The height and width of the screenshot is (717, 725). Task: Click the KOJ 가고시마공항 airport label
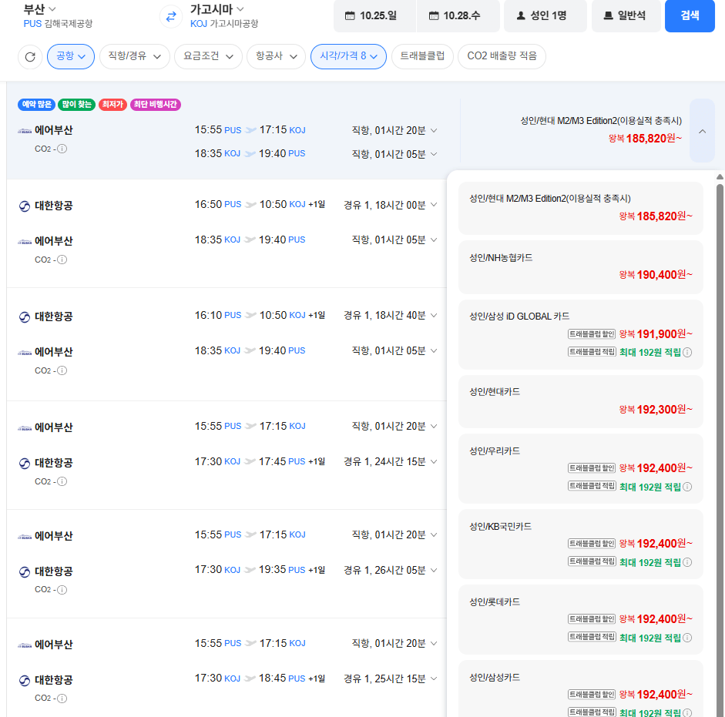224,24
